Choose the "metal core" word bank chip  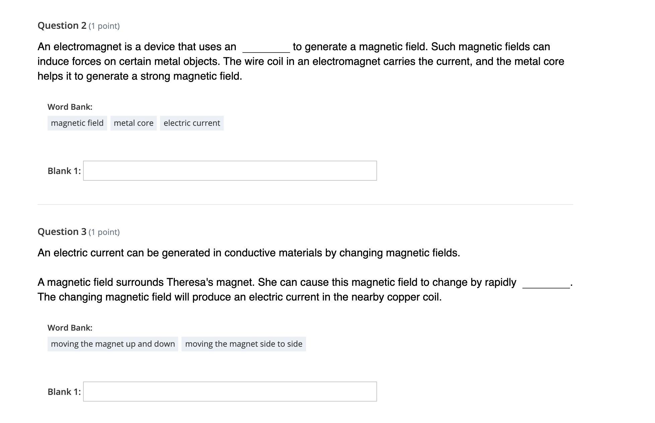133,123
